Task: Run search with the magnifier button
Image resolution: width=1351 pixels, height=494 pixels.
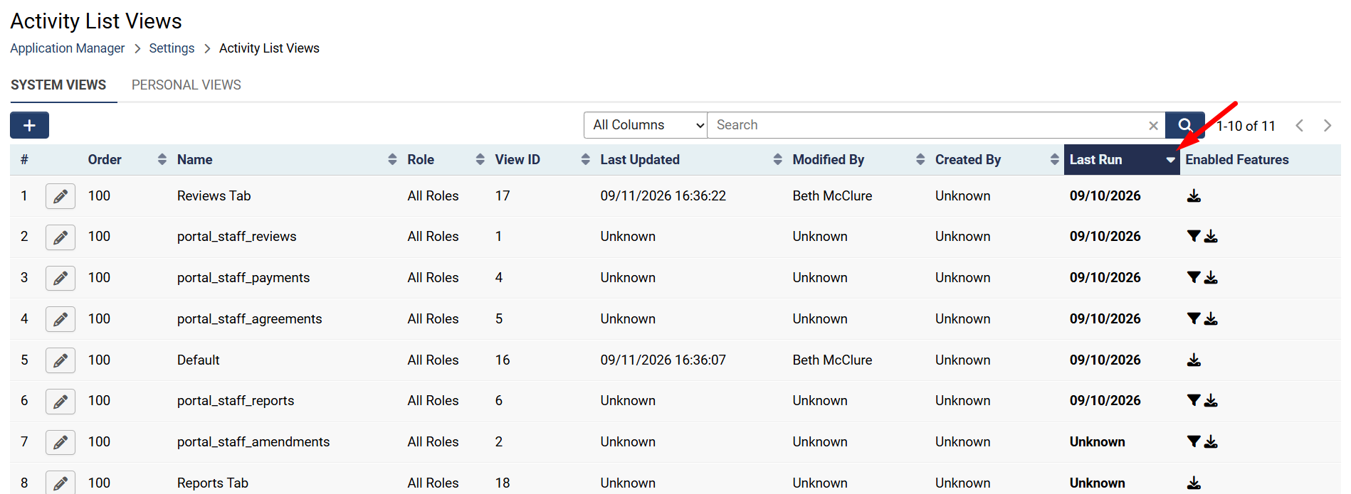Action: tap(1184, 125)
